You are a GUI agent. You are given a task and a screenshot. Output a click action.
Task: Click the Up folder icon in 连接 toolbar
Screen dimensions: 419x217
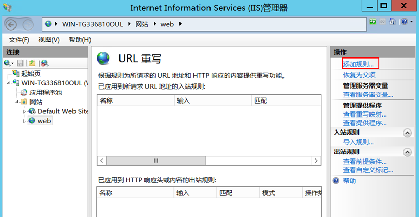click(x=32, y=63)
